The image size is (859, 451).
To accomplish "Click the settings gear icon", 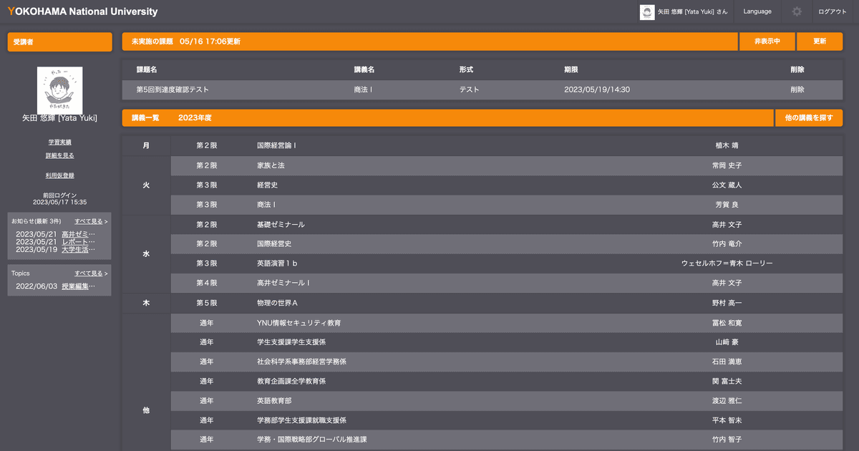I will pyautogui.click(x=796, y=11).
